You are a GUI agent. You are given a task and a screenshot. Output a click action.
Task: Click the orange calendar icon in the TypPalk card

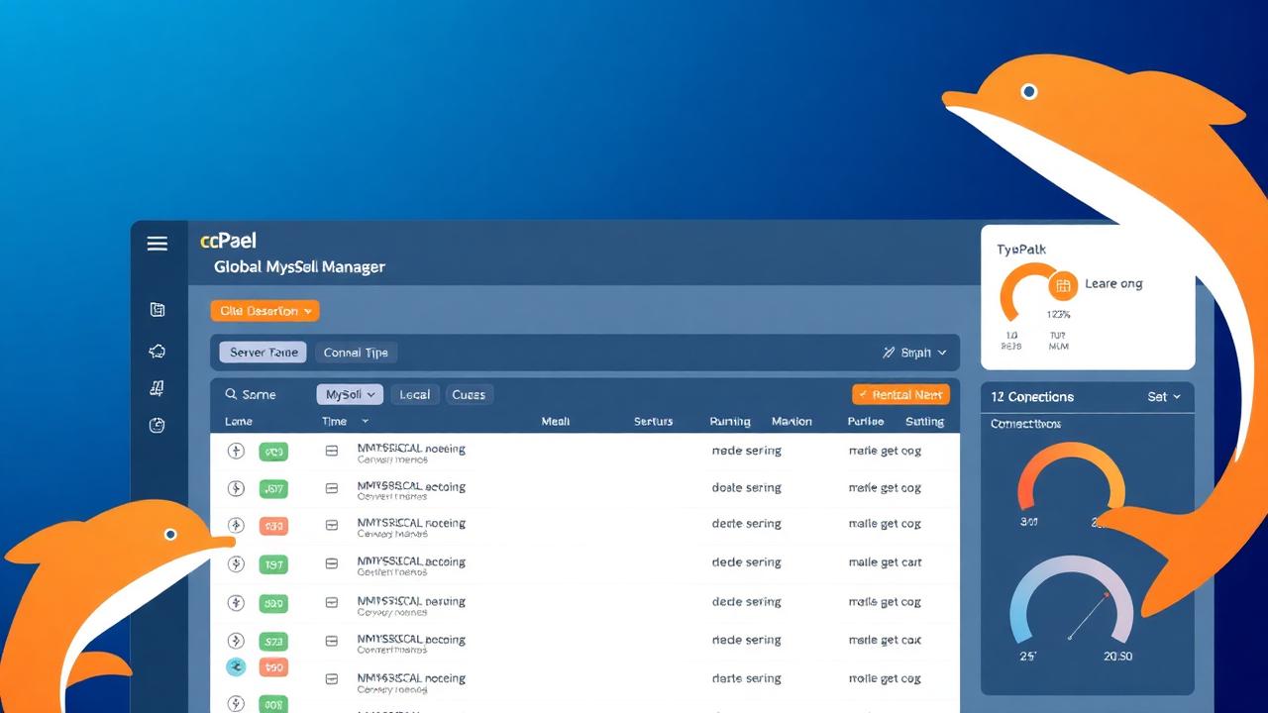click(1062, 286)
